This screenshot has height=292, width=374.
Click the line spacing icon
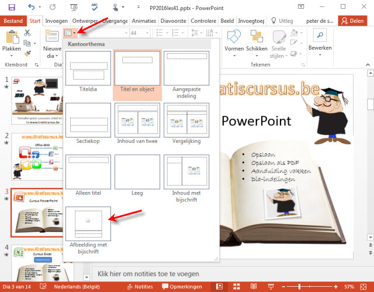(x=195, y=33)
